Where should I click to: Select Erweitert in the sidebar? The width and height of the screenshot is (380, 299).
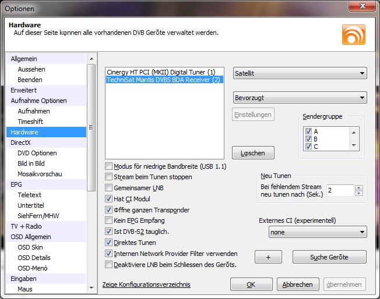(x=46, y=90)
